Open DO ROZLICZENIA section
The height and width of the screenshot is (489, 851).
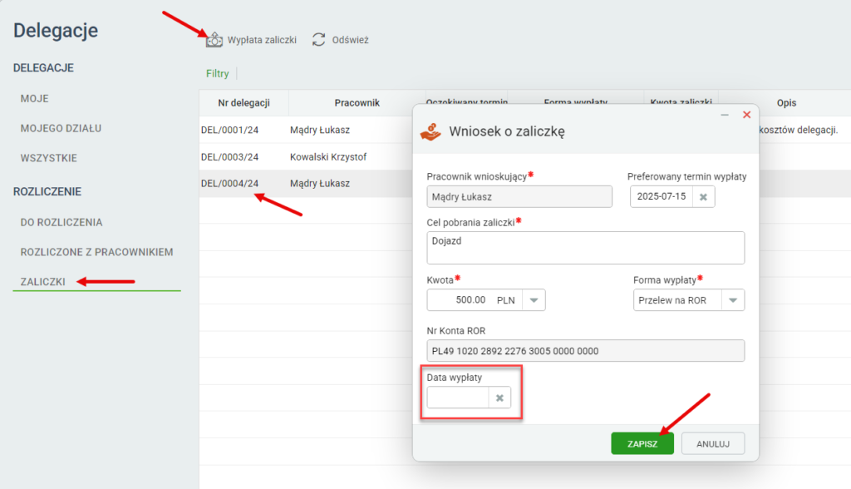click(61, 222)
